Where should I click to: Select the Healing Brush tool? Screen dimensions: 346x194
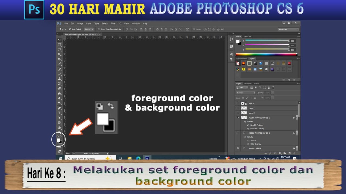pos(59,69)
